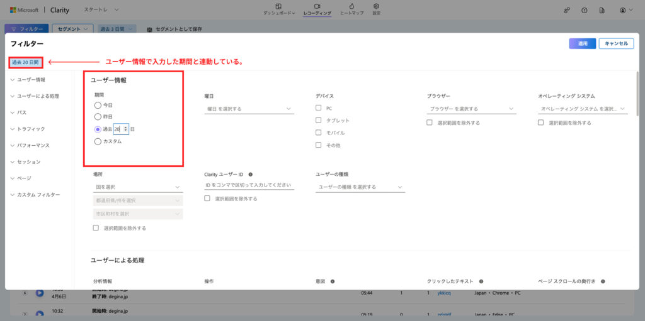Select the 今日 period radio button

(x=98, y=105)
